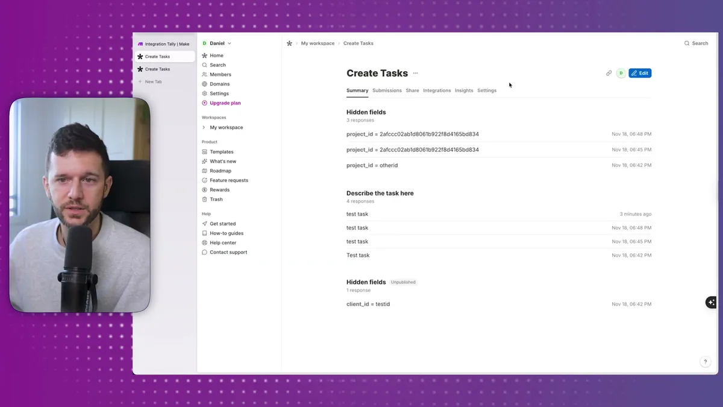Browse the Templates gallery
Viewport: 723px width, 407px height.
click(x=222, y=151)
